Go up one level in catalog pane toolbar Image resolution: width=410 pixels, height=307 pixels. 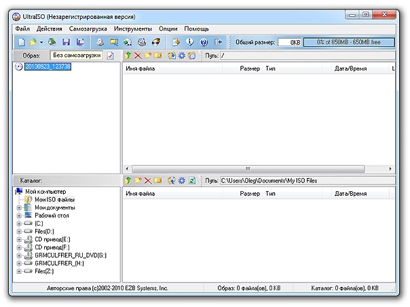pyautogui.click(x=128, y=180)
